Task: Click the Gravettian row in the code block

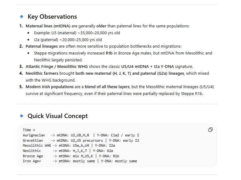Action: click(81, 140)
